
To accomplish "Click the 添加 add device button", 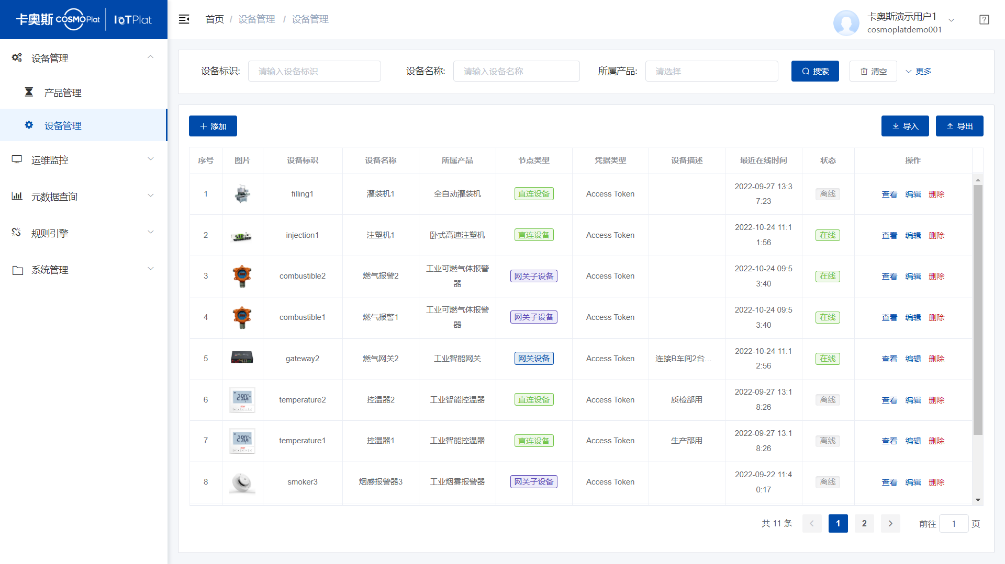I will point(213,126).
